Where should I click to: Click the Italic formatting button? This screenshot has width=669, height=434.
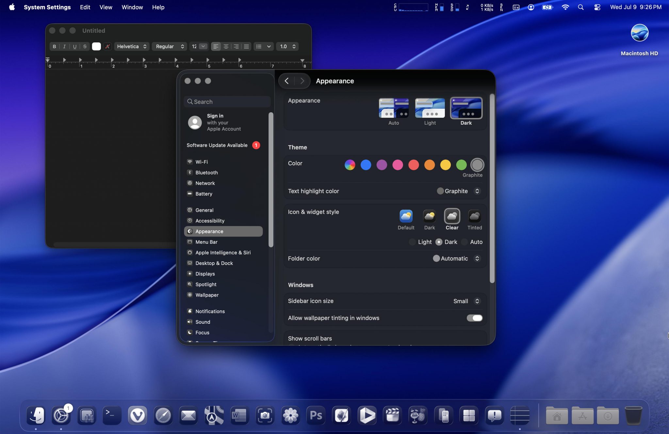[64, 46]
